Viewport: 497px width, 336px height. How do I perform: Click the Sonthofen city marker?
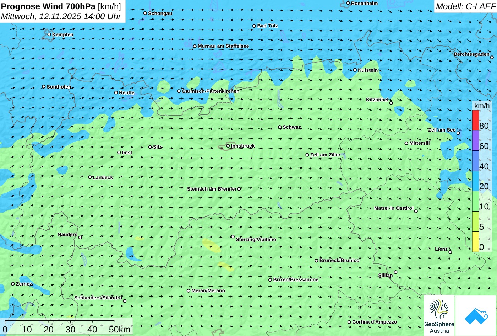[44, 87]
